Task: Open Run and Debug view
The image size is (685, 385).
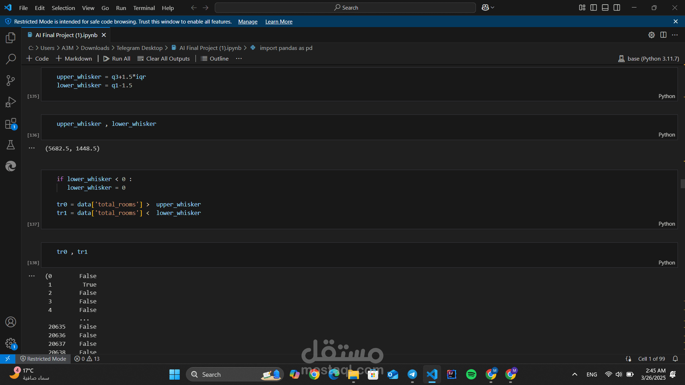Action: tap(11, 102)
